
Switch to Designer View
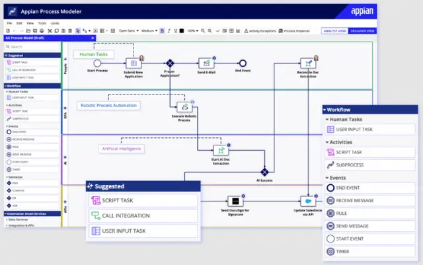362,30
